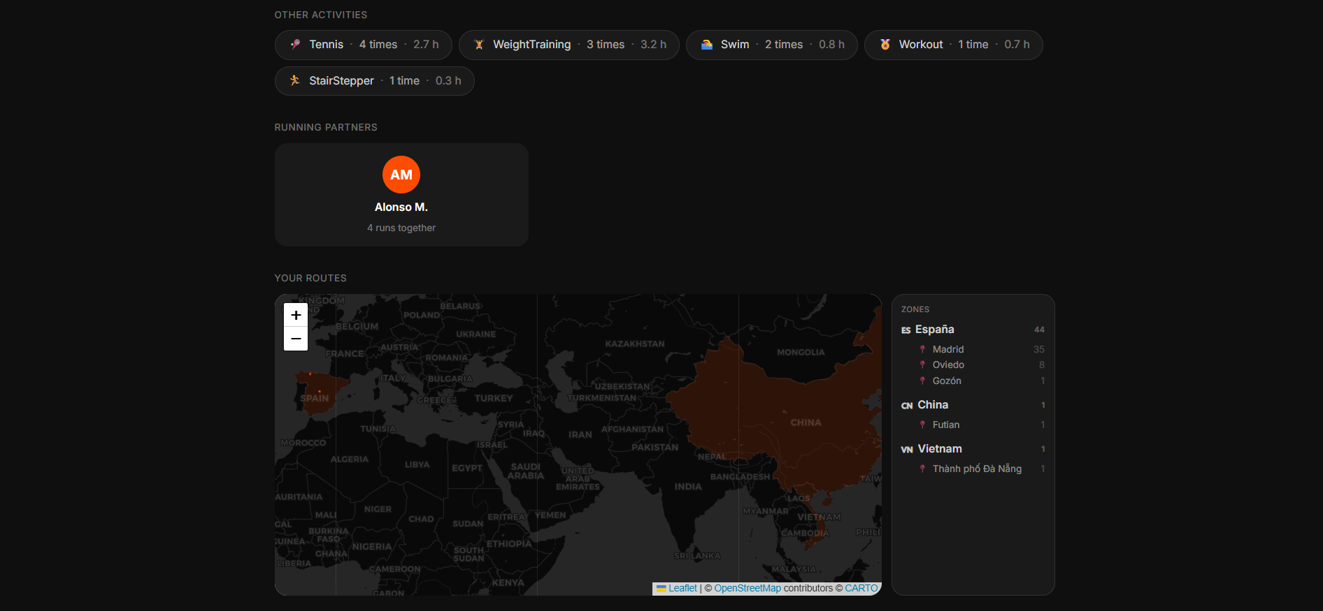Select the Vietnam zone heading
The width and height of the screenshot is (1323, 611).
coord(940,449)
